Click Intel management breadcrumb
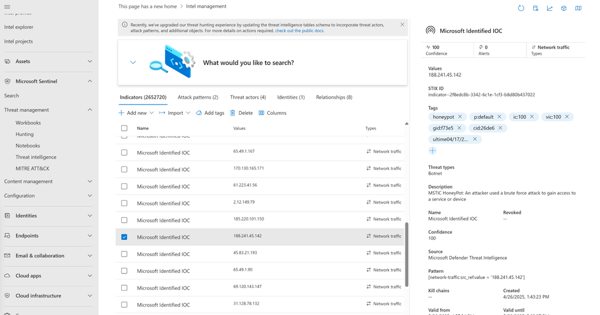Screen dimensions: 600x315 [x=206, y=7]
